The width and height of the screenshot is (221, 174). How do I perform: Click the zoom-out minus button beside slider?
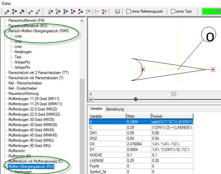point(91,99)
